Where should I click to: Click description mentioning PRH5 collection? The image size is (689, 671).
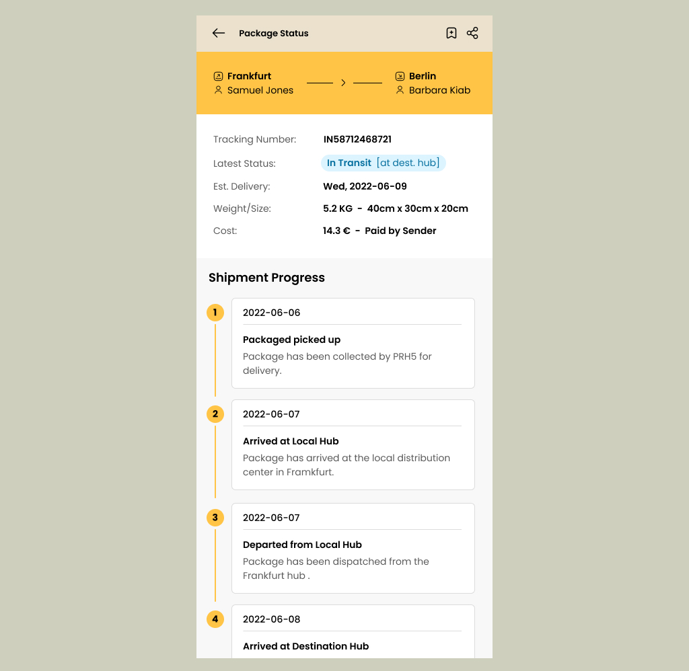click(338, 364)
